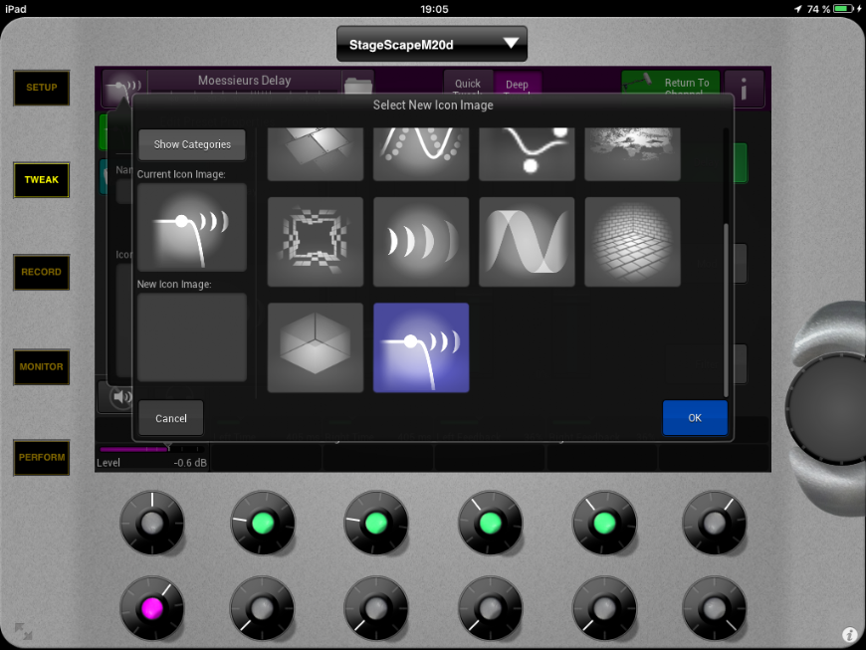Click the icon list vertical scrollbar
This screenshot has width=866, height=650.
(x=726, y=309)
